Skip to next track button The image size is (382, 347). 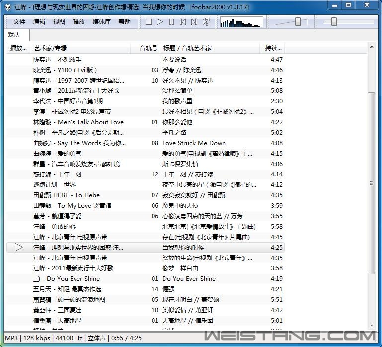pyautogui.click(x=194, y=22)
